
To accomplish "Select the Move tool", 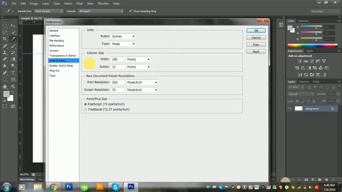I will [13, 26].
